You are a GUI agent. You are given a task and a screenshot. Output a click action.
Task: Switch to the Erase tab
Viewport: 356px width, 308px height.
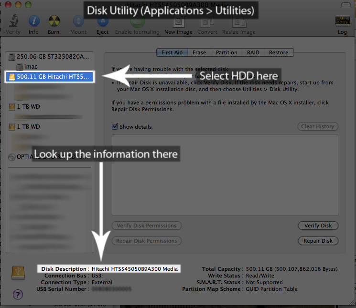tap(199, 52)
